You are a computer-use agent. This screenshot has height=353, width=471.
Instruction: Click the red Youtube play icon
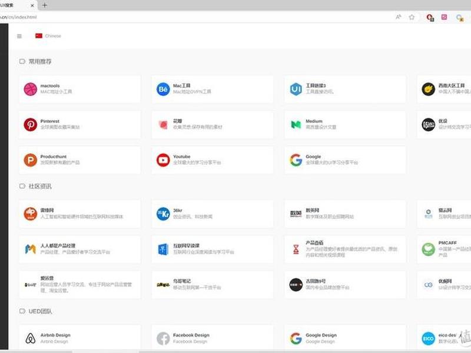[163, 160]
